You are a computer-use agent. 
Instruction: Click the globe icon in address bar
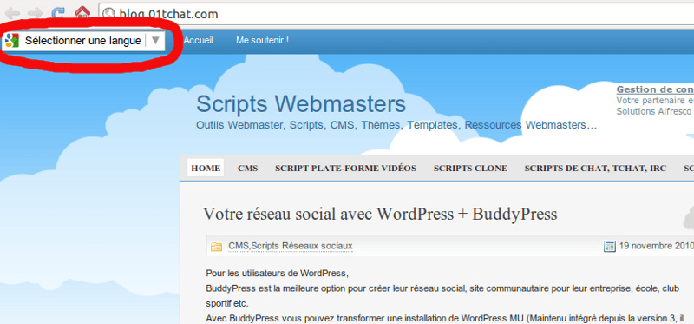[109, 14]
